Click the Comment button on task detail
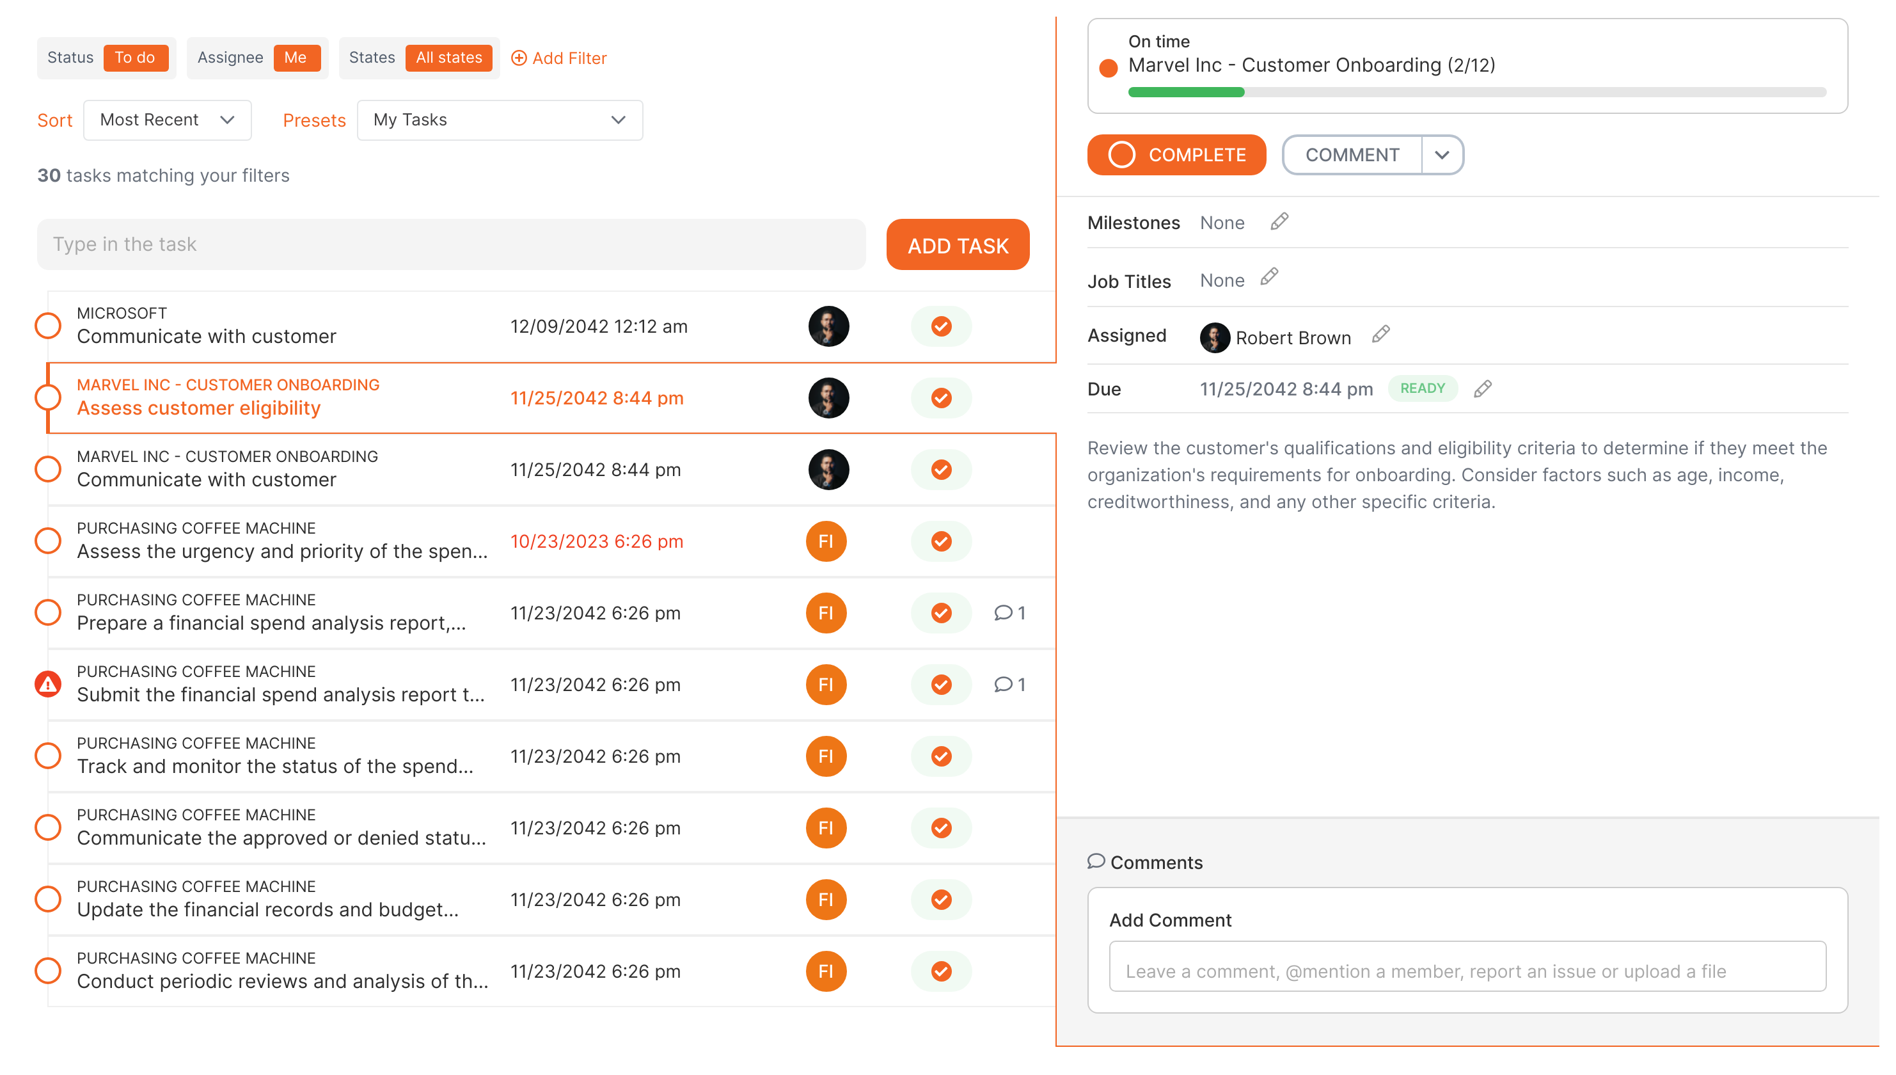 click(x=1350, y=155)
